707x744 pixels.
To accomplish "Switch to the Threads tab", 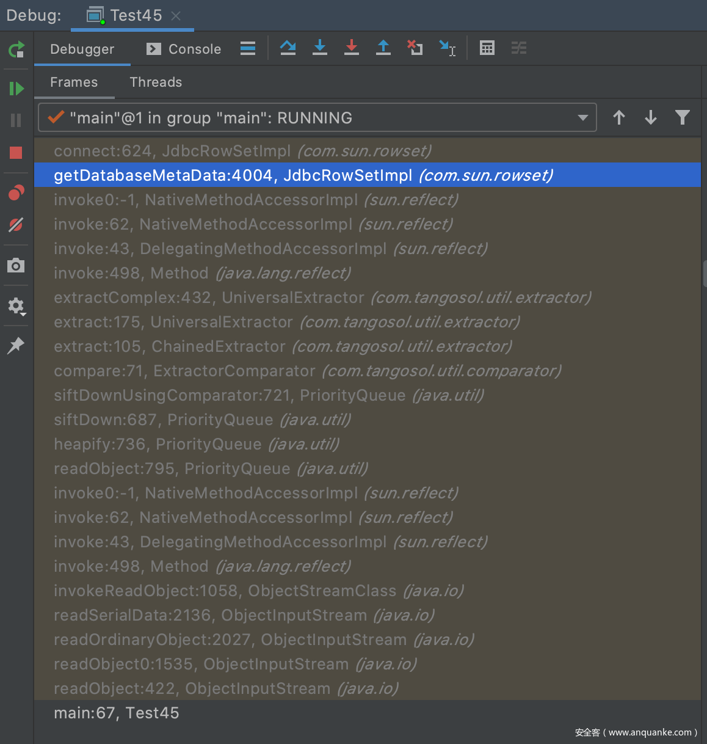I will [x=156, y=82].
